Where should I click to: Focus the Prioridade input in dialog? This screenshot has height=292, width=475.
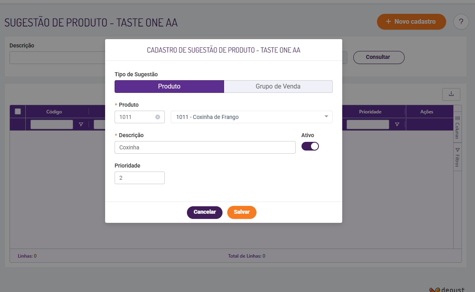click(x=139, y=178)
